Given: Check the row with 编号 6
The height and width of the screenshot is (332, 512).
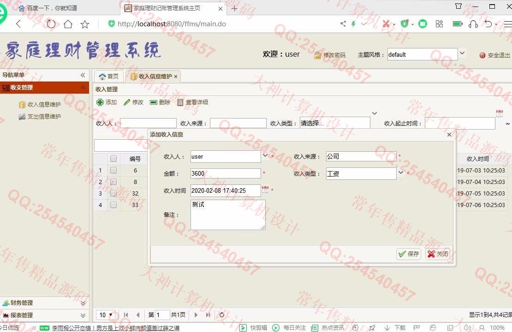Looking at the screenshot, I should click(113, 170).
